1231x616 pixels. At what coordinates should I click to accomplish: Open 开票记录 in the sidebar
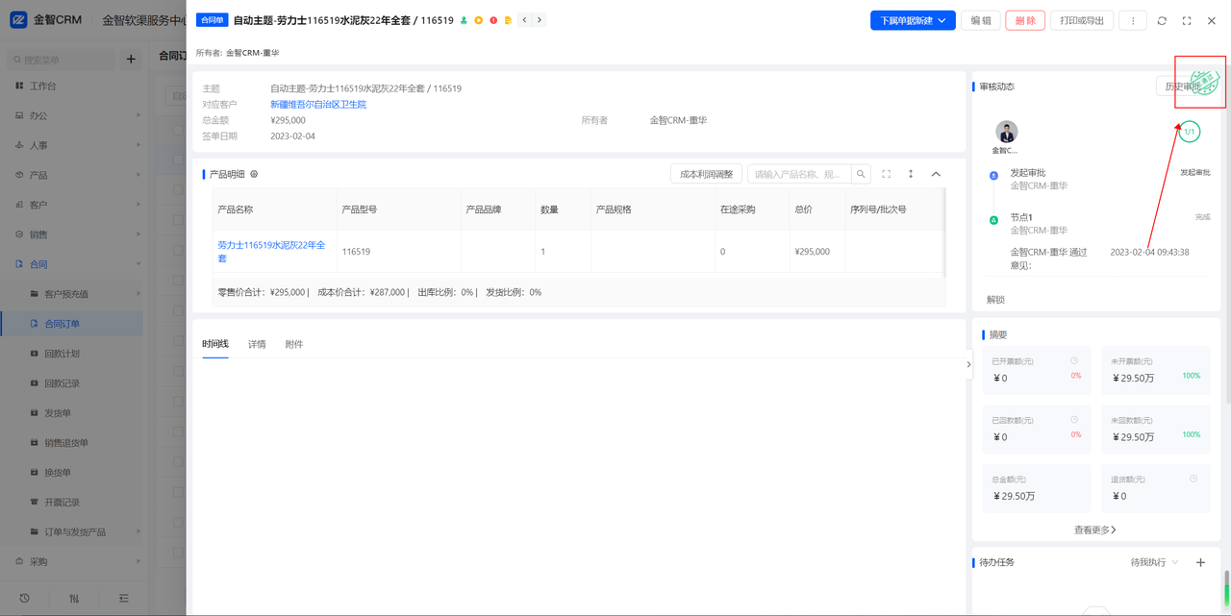click(72, 503)
